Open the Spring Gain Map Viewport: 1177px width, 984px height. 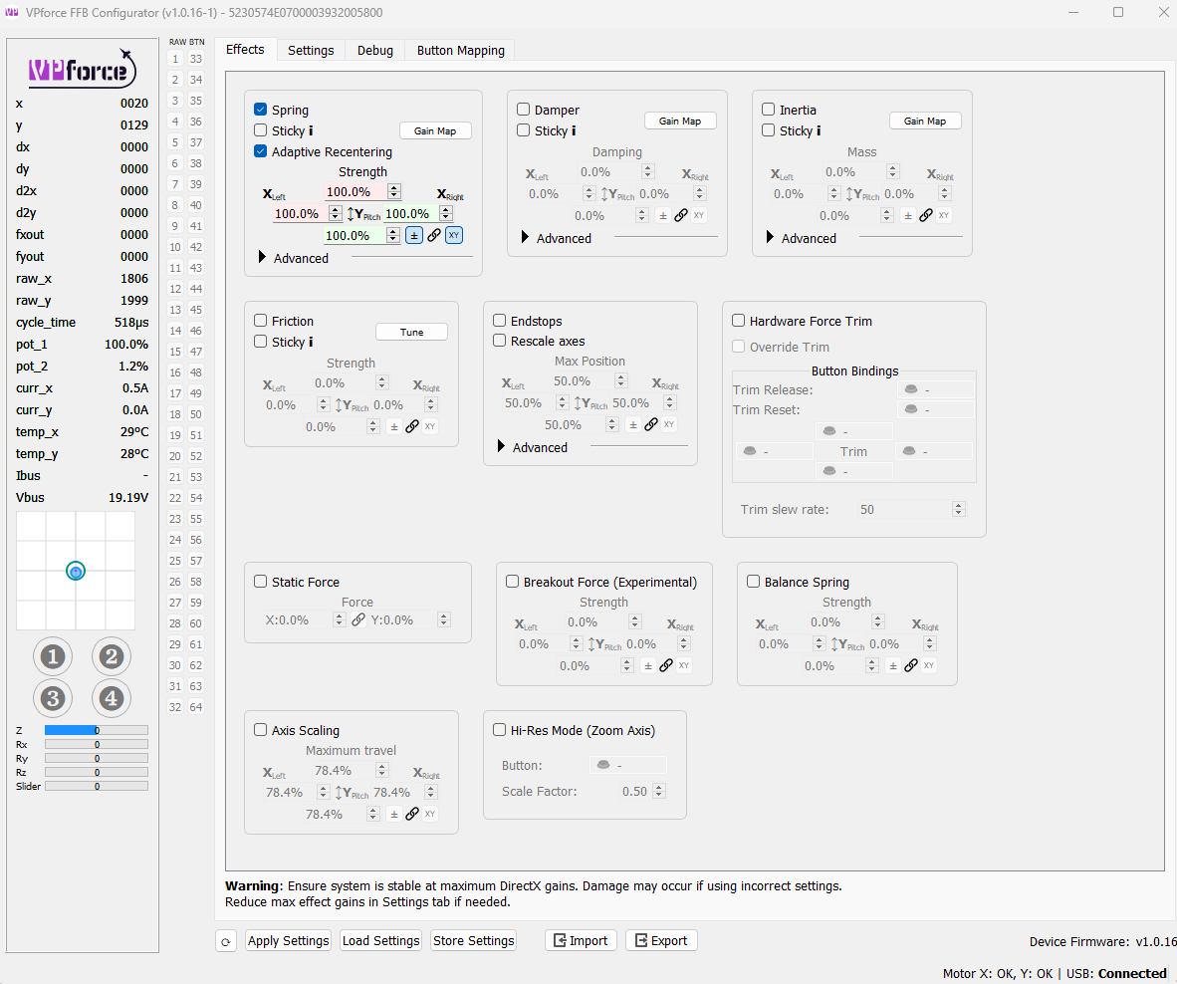[434, 130]
